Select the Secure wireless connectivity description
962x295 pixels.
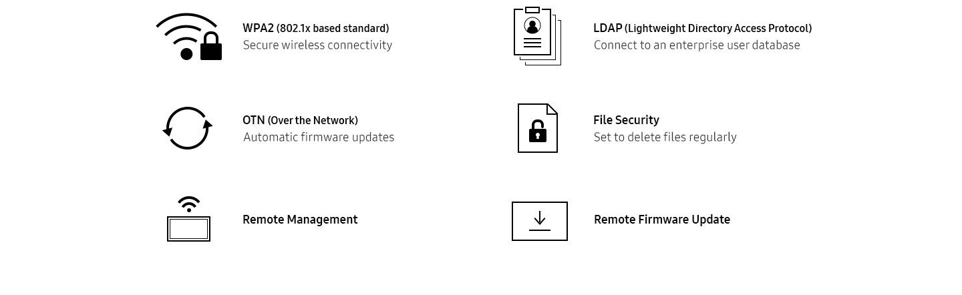point(317,45)
